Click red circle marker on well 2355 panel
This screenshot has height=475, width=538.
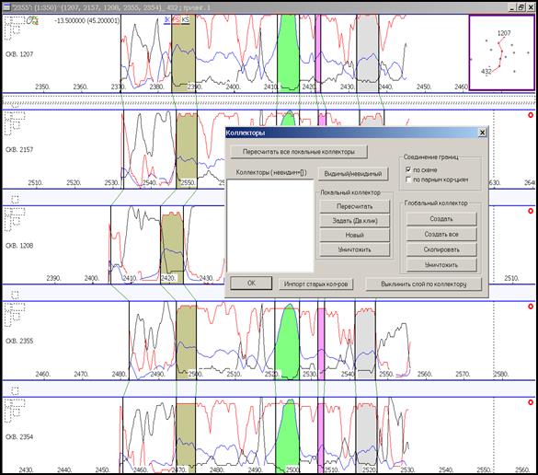click(x=531, y=307)
